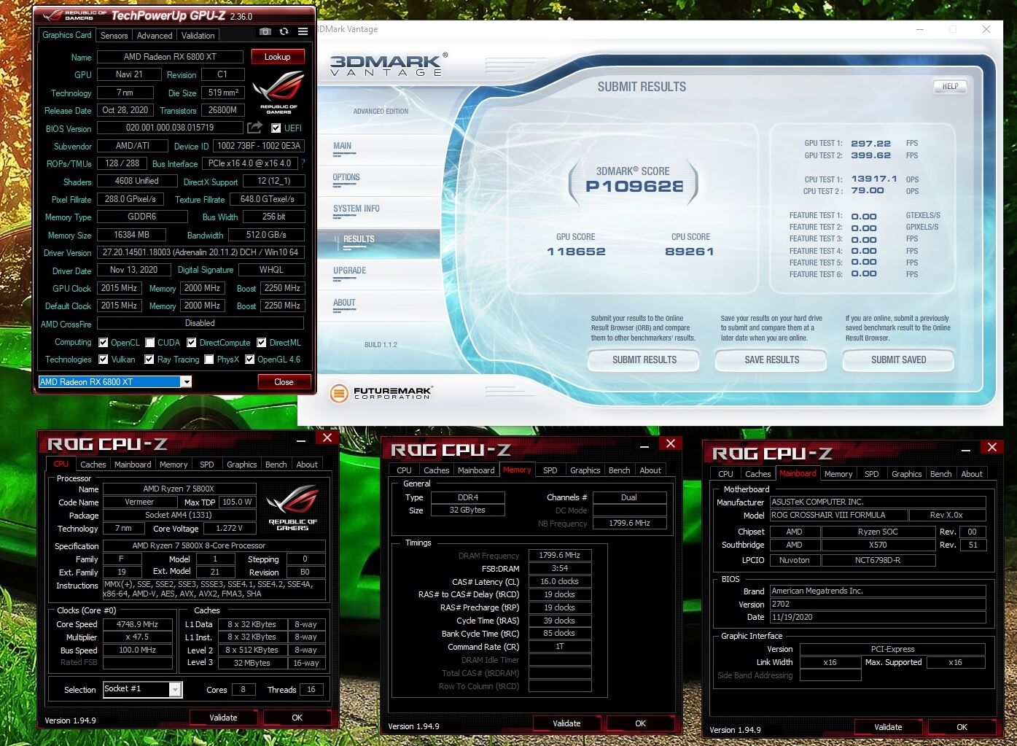Click the Memory Size 16384 MB field

tap(131, 235)
